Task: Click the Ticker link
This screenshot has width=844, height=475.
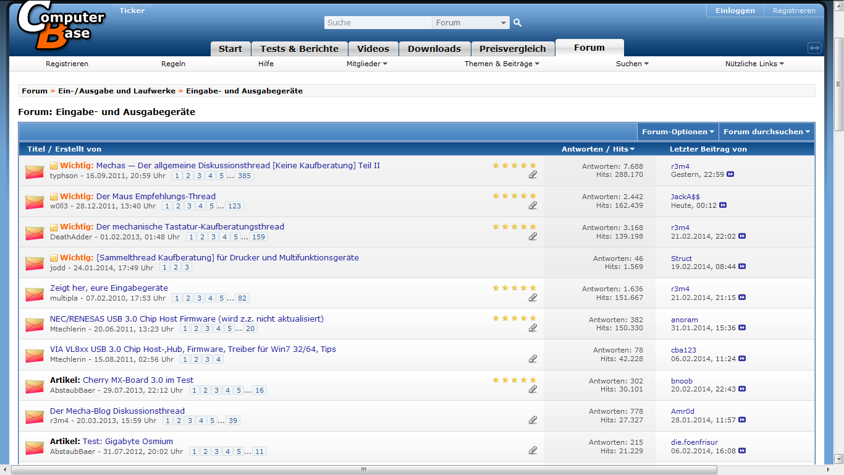Action: [x=132, y=11]
